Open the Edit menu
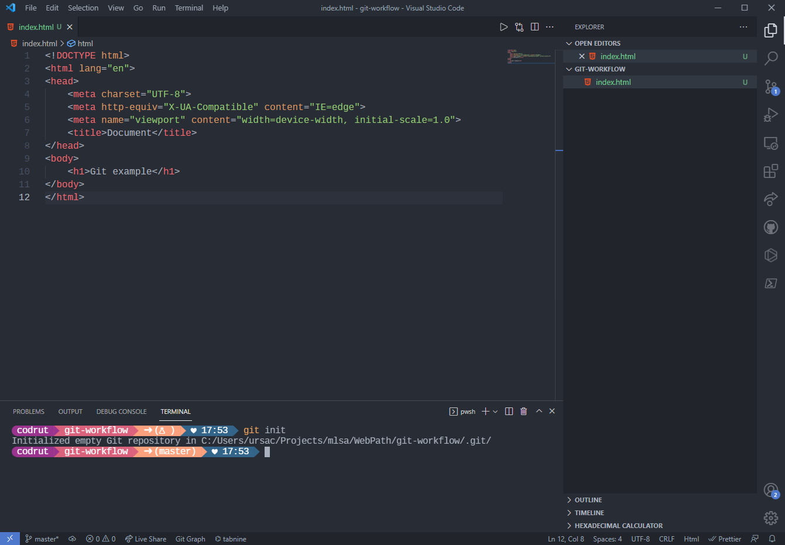Viewport: 785px width, 545px height. tap(52, 8)
